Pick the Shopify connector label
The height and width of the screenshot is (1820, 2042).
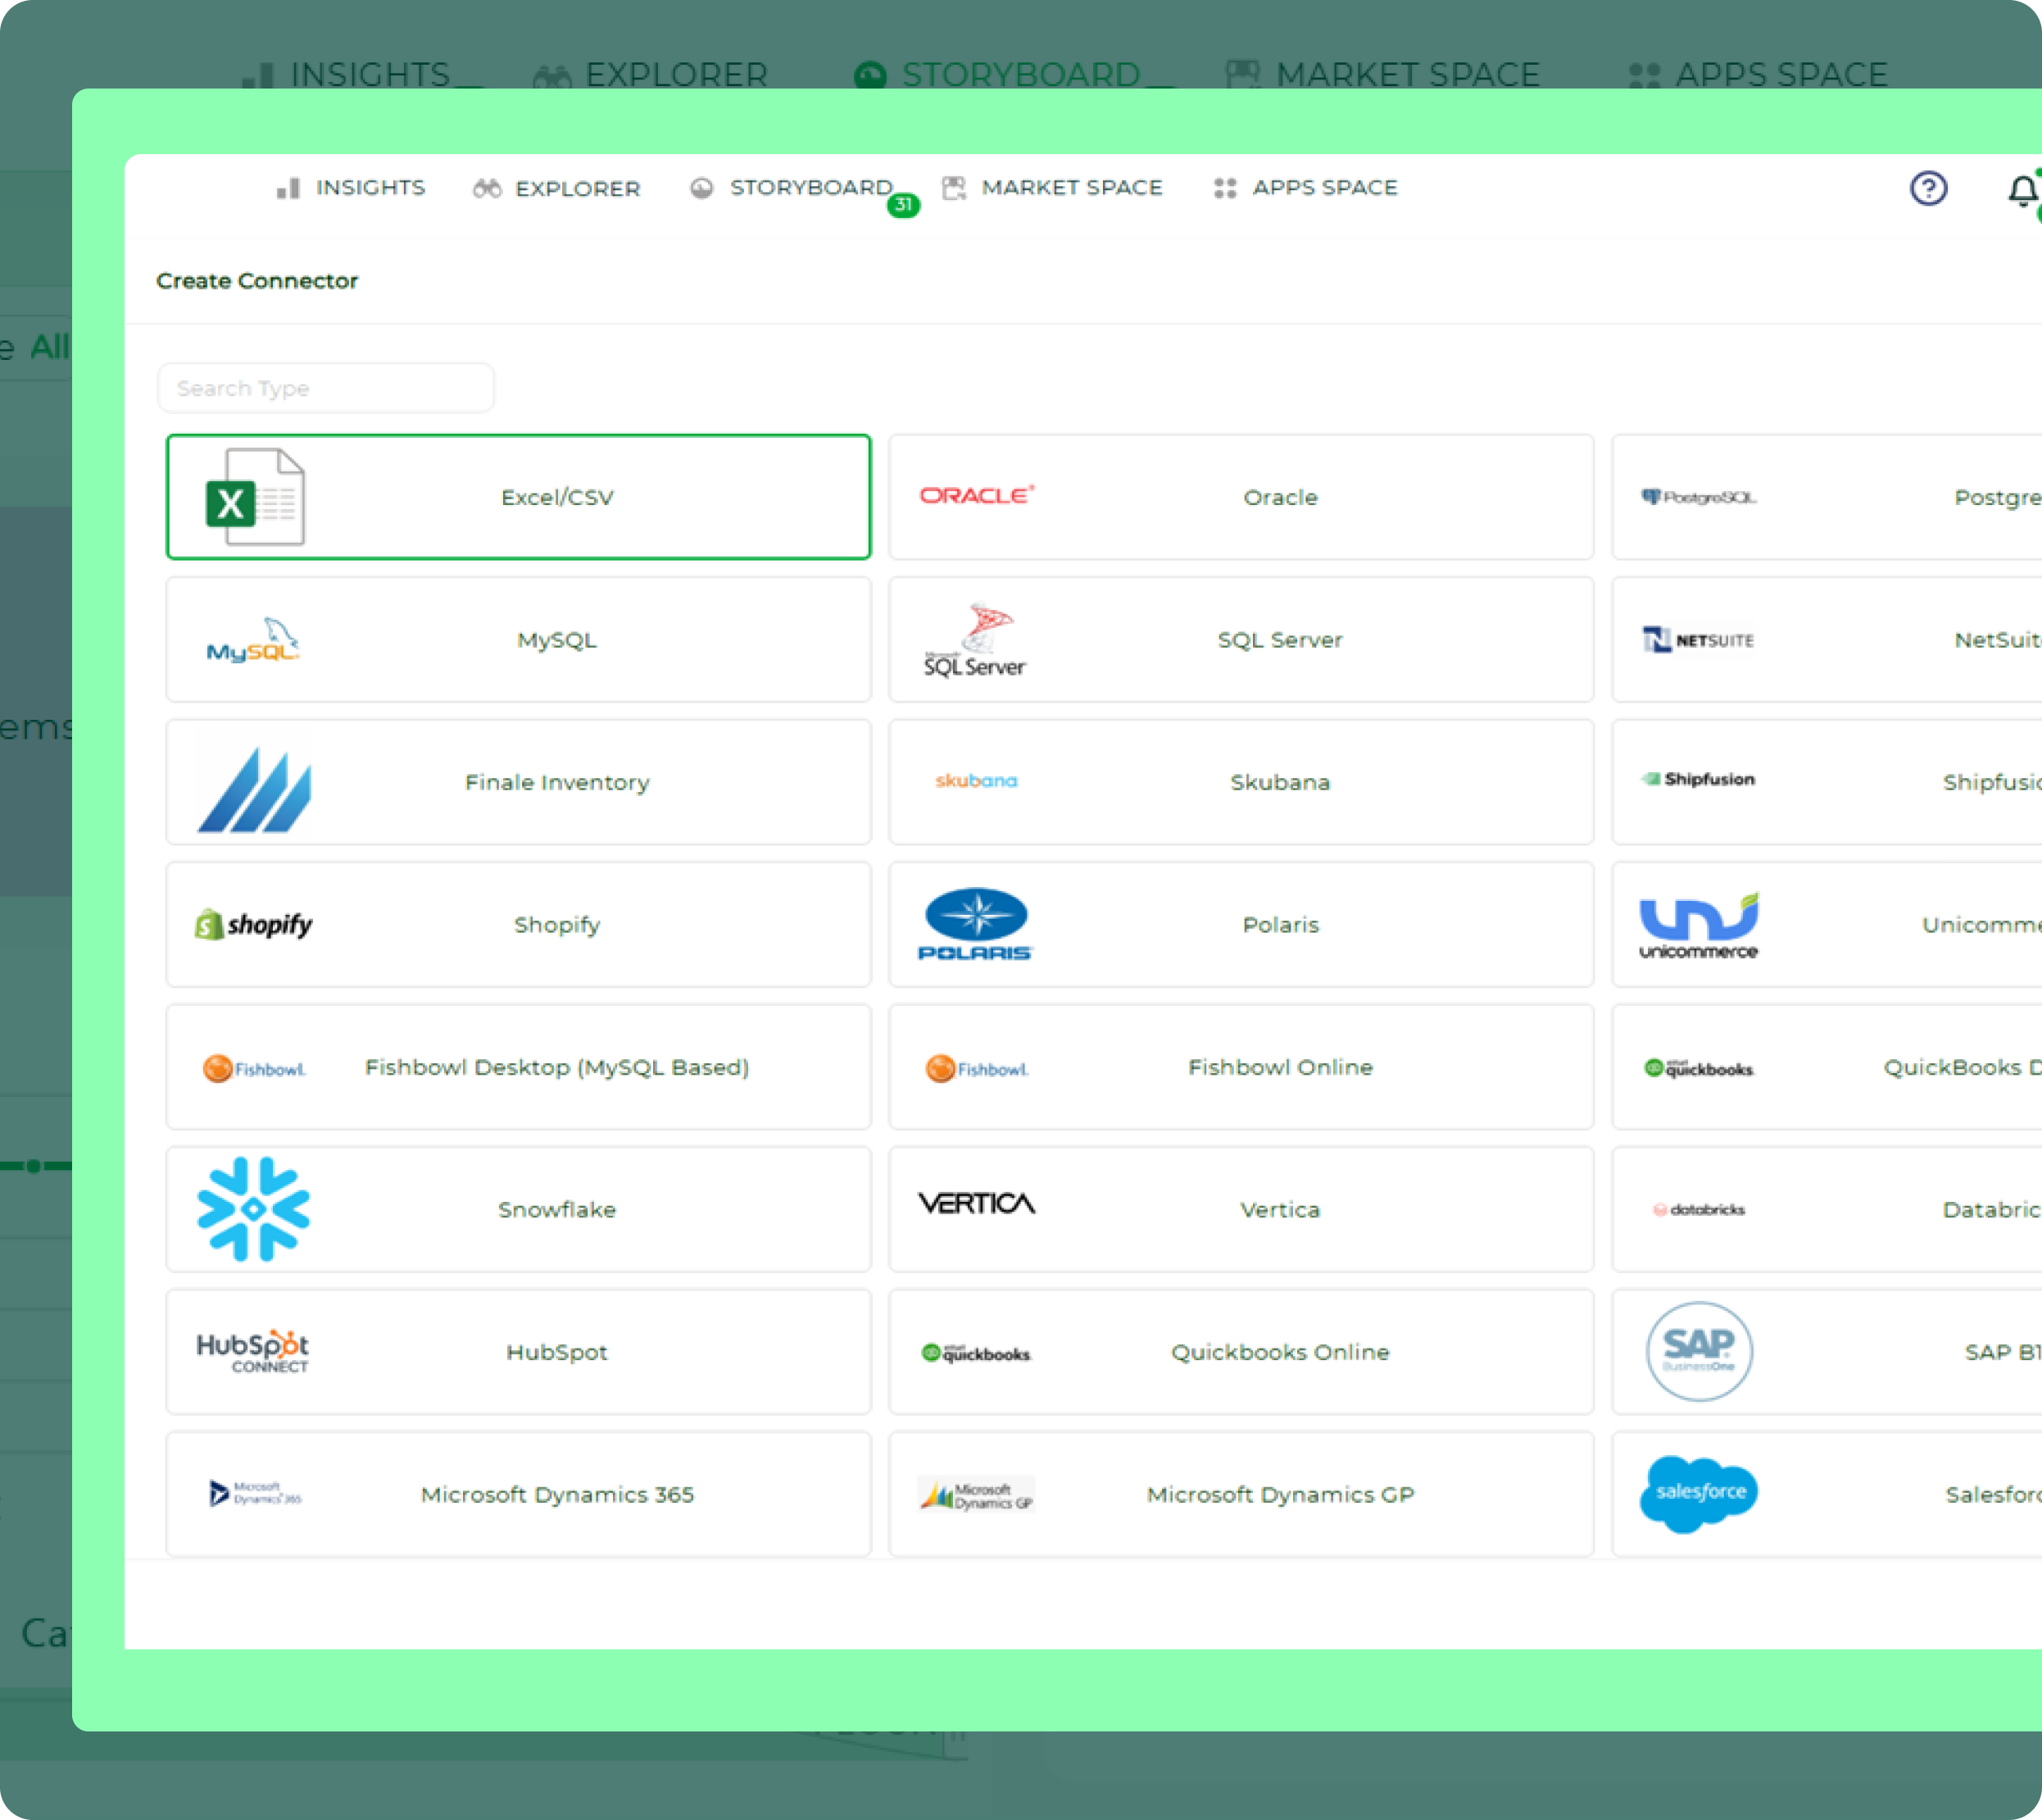pyautogui.click(x=556, y=925)
